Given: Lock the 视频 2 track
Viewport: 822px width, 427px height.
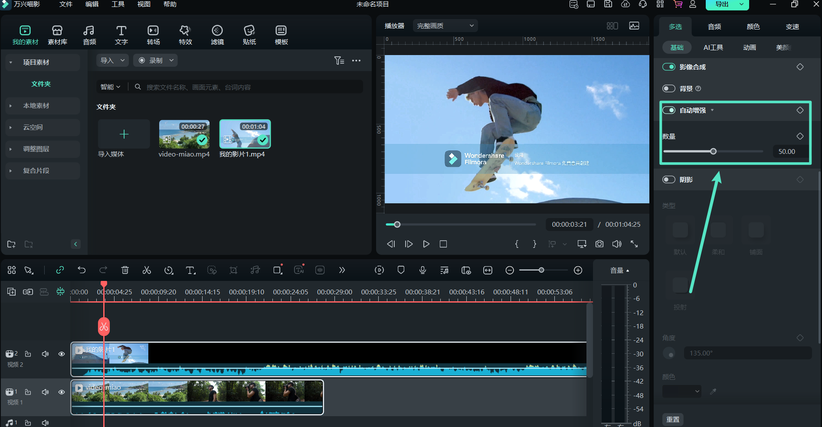Looking at the screenshot, I should point(28,354).
